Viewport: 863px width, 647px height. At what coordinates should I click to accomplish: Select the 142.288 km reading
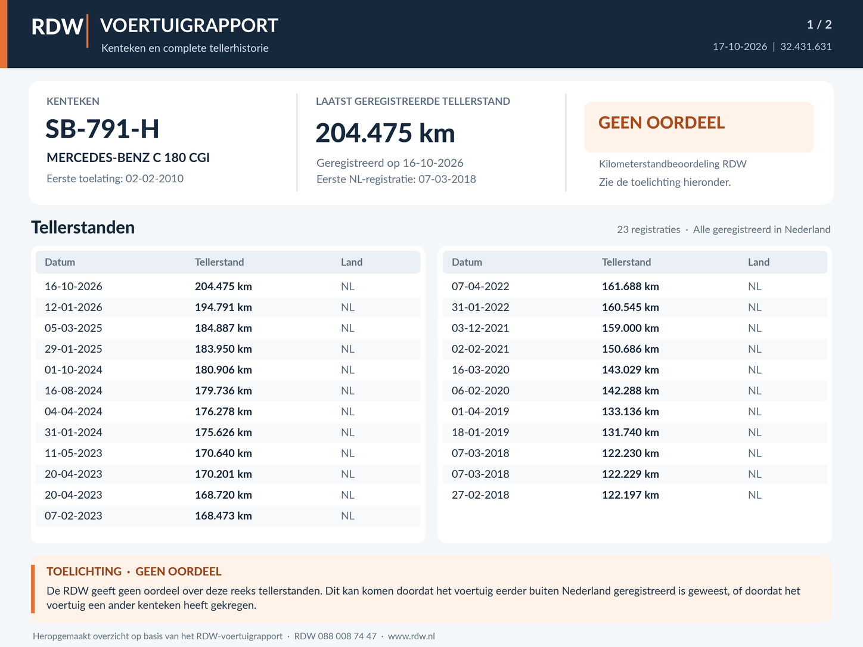pyautogui.click(x=631, y=391)
